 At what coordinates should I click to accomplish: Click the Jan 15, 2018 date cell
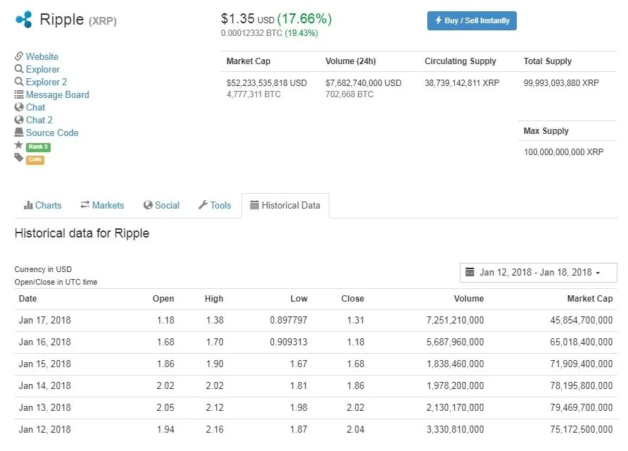(x=45, y=364)
